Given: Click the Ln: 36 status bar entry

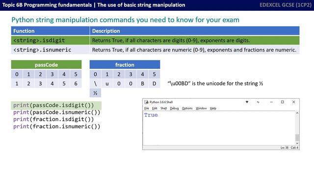Looking at the screenshot, I should [285, 148].
